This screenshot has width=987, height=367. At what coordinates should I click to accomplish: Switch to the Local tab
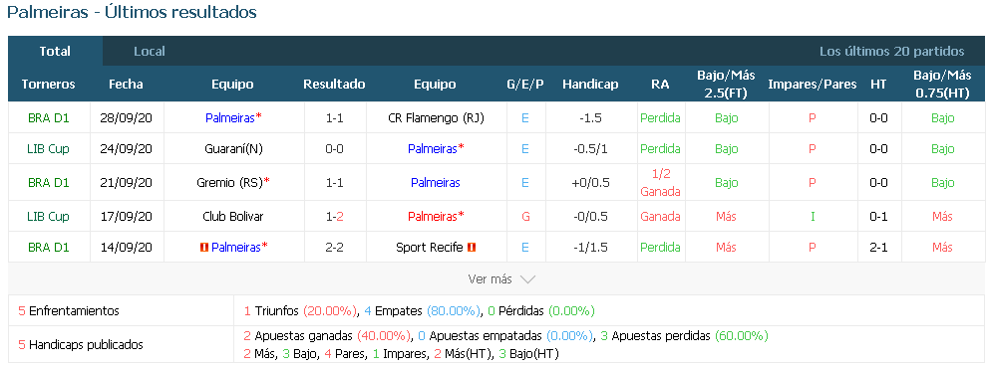(150, 52)
